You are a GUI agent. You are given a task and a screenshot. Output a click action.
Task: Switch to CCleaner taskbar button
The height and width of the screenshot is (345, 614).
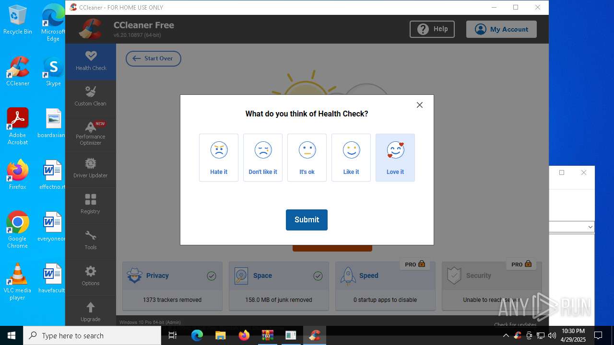(315, 335)
